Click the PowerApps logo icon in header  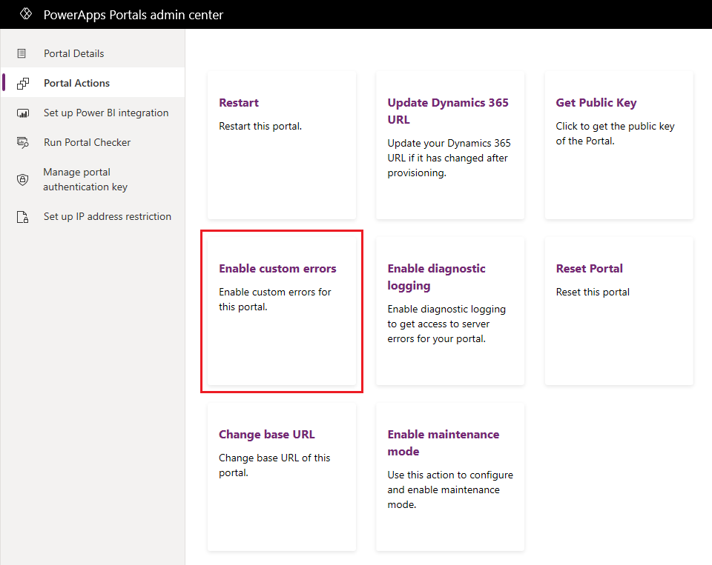(26, 14)
